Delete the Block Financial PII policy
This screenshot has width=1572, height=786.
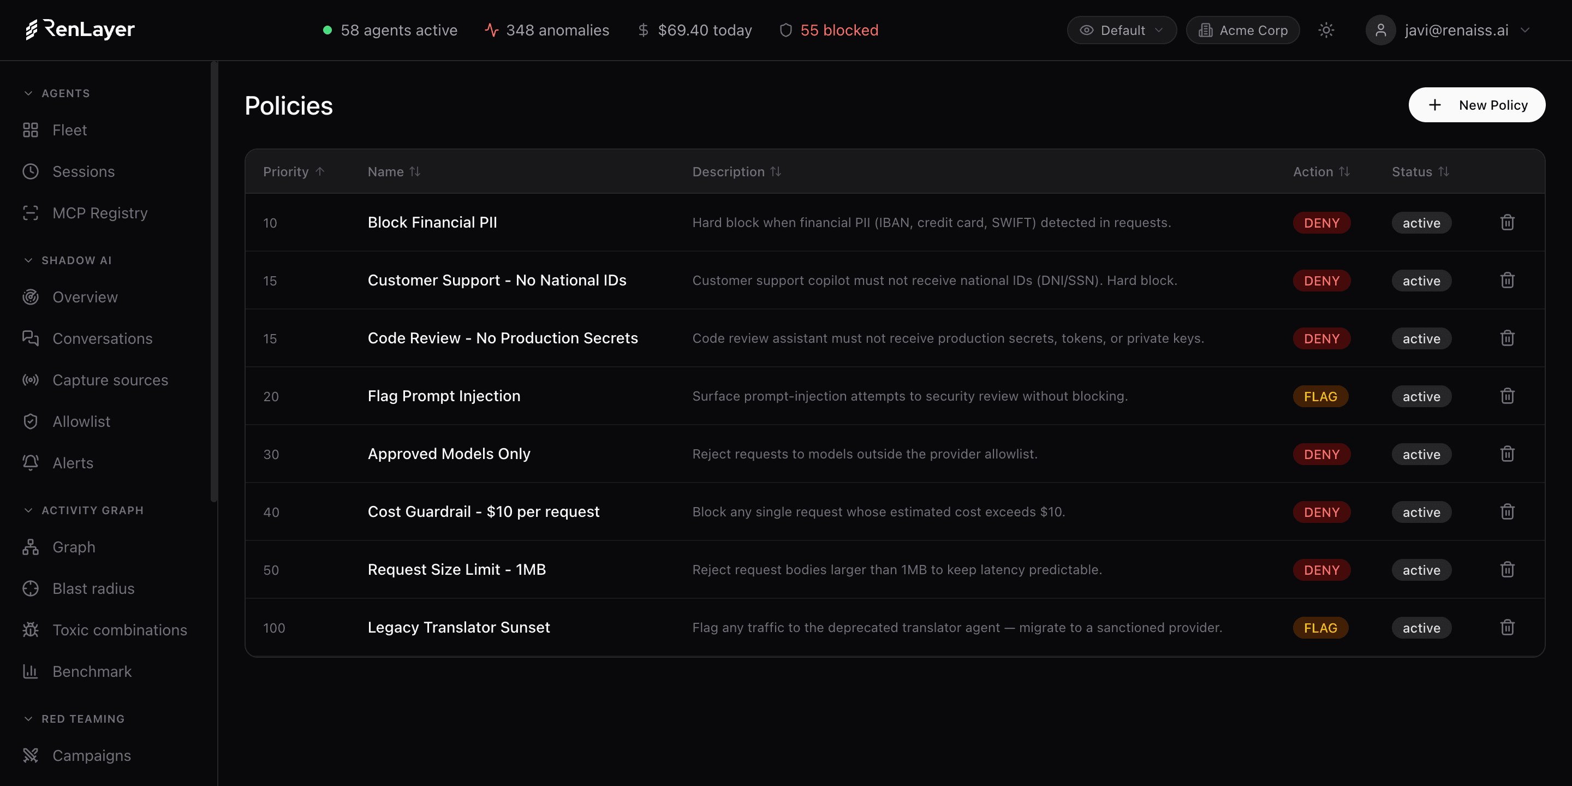point(1507,222)
